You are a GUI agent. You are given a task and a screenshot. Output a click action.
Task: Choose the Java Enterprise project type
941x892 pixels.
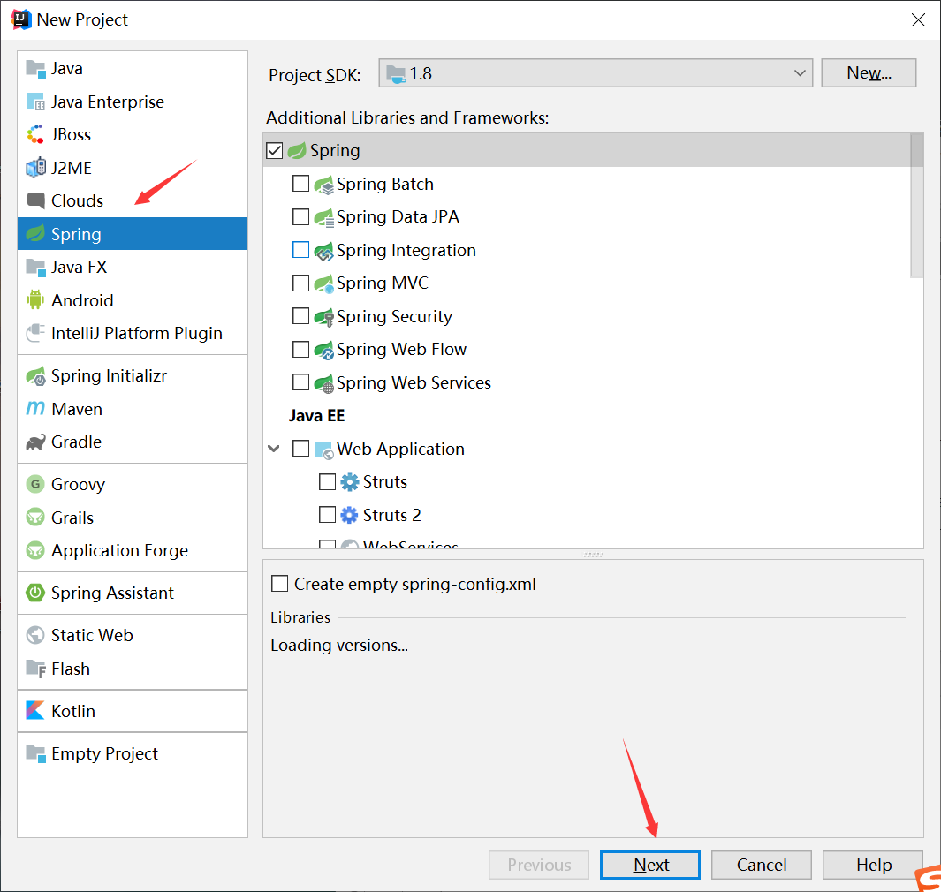[x=133, y=102]
